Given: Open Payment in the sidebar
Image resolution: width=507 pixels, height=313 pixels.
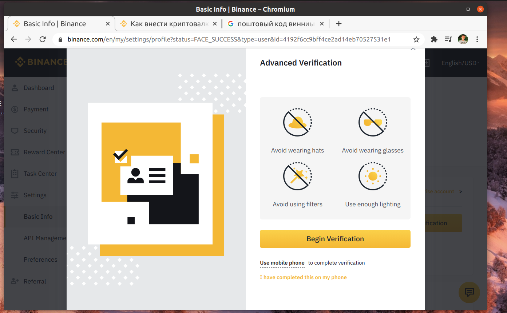Looking at the screenshot, I should [36, 109].
